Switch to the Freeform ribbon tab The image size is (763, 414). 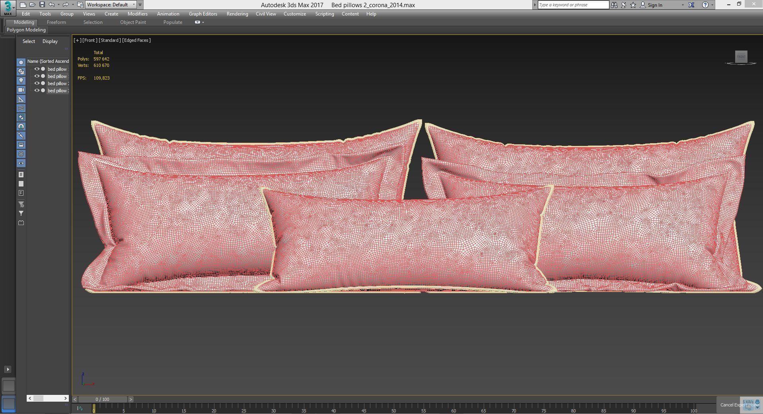pos(56,22)
